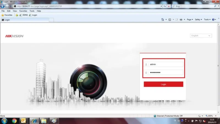Click the Done status text

2,116
